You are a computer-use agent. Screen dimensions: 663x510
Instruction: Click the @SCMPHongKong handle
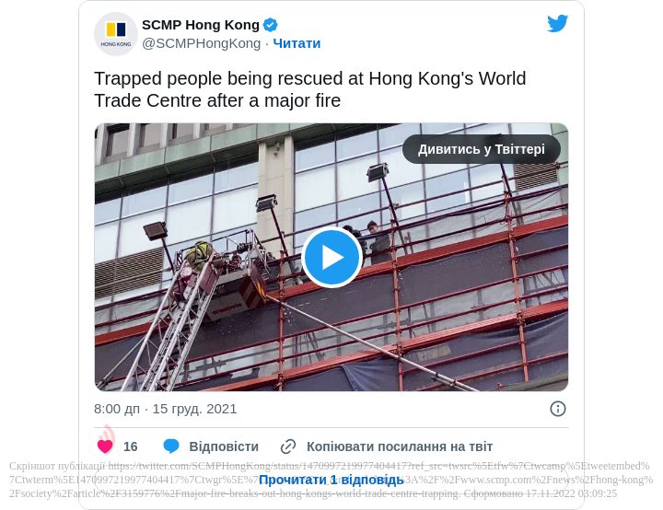(x=202, y=43)
